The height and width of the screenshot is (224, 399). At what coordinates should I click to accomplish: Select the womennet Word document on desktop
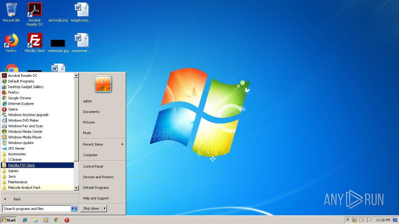click(x=81, y=43)
